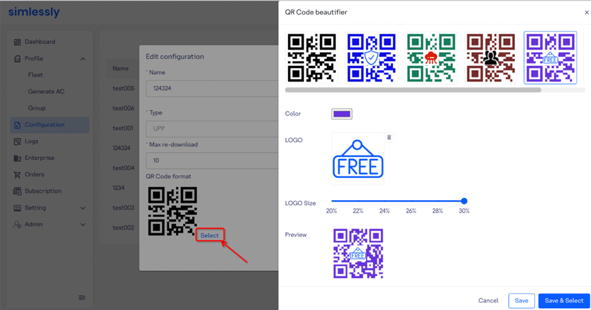Click the Cancel button

[488, 301]
